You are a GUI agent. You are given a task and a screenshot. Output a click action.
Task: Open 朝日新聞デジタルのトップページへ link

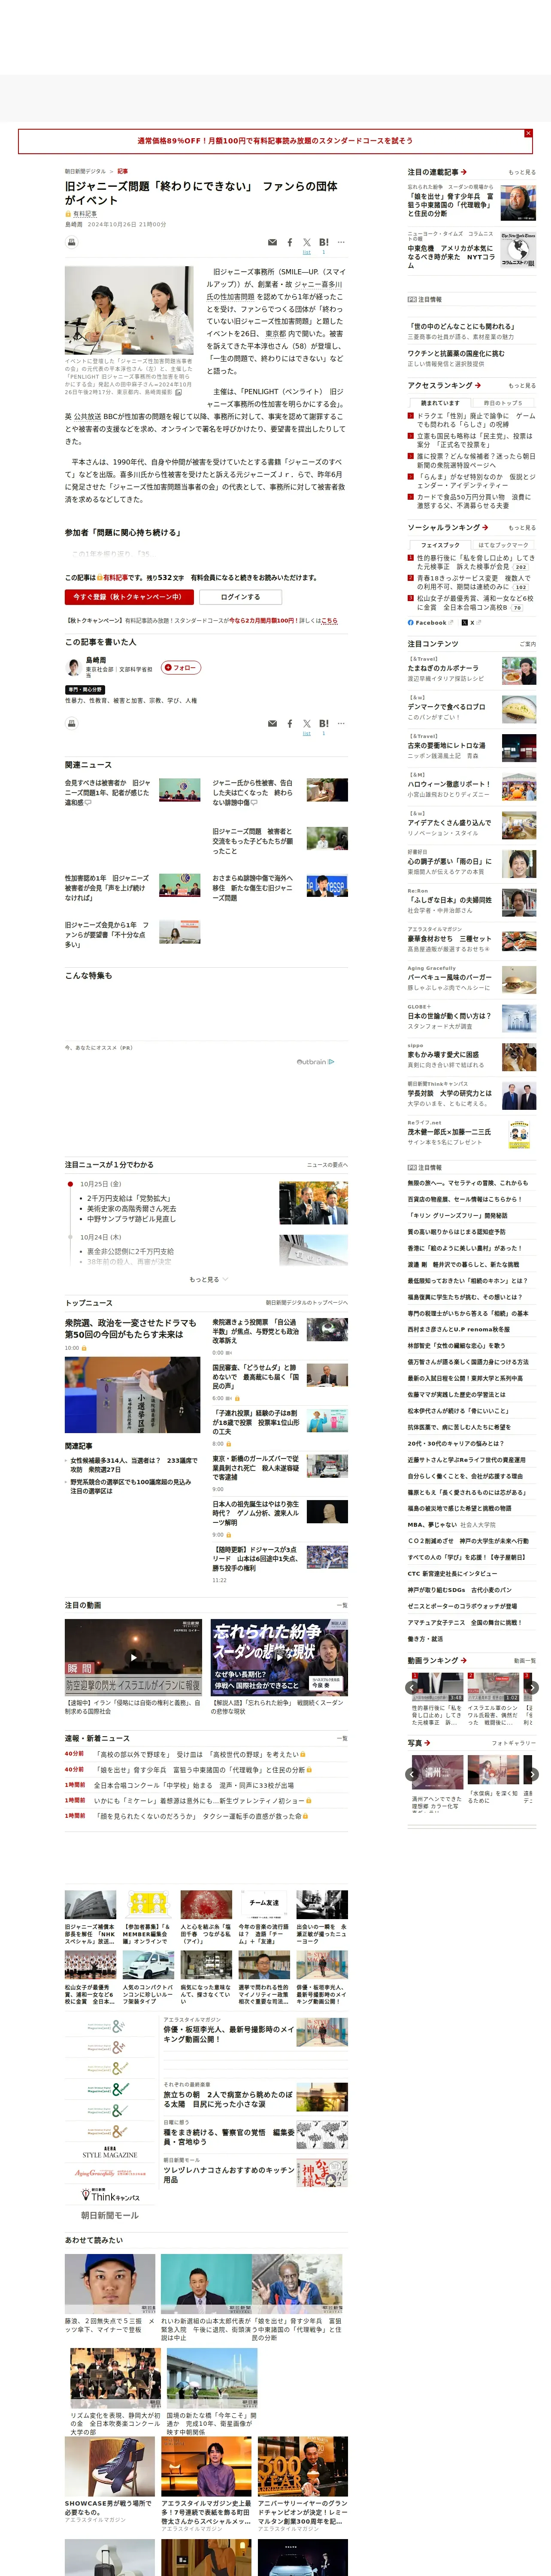click(306, 1303)
